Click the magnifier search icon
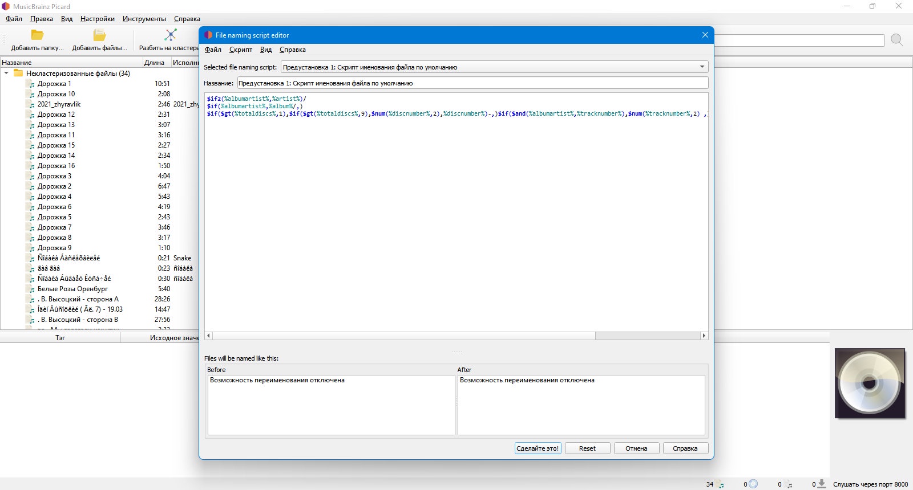The image size is (913, 490). (897, 40)
